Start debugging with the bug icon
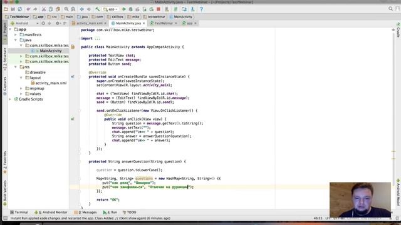401x225 pixels. click(x=131, y=9)
